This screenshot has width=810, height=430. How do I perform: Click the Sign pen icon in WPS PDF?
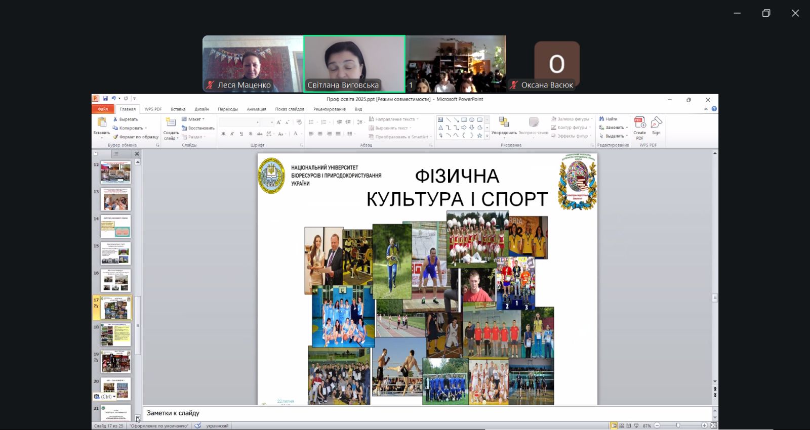coord(656,123)
